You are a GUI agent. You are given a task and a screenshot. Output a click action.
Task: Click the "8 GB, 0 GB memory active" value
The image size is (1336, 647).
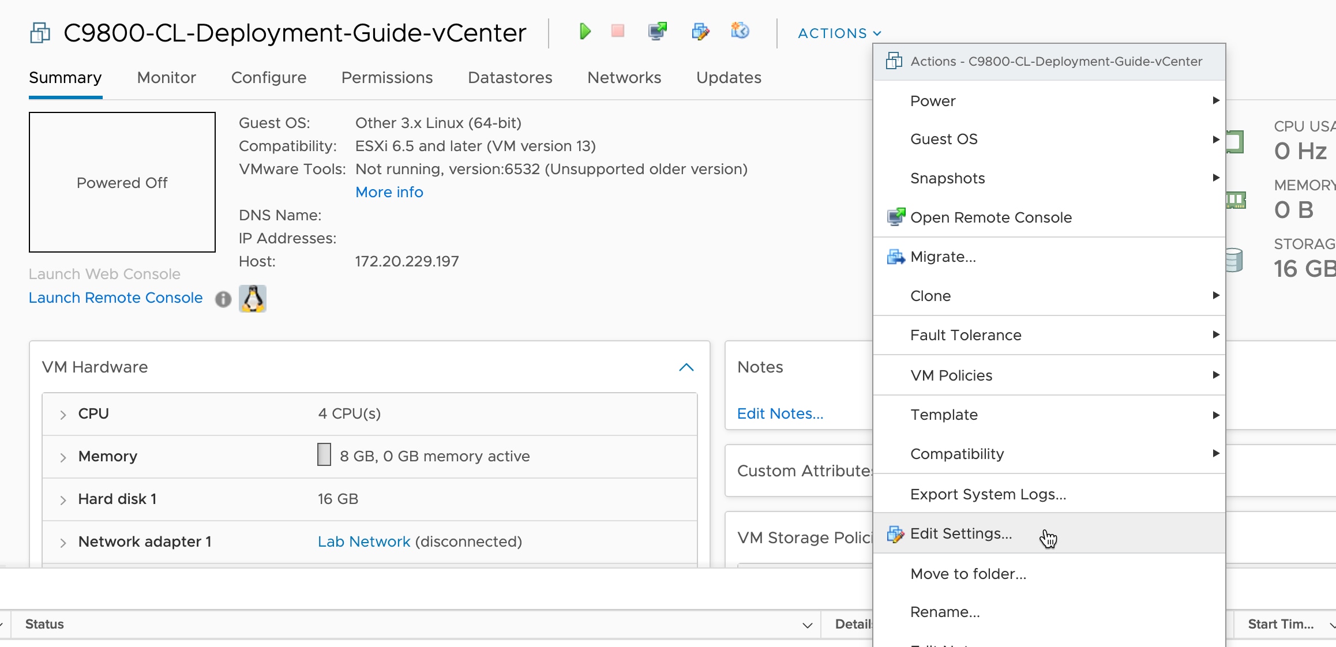[435, 456]
